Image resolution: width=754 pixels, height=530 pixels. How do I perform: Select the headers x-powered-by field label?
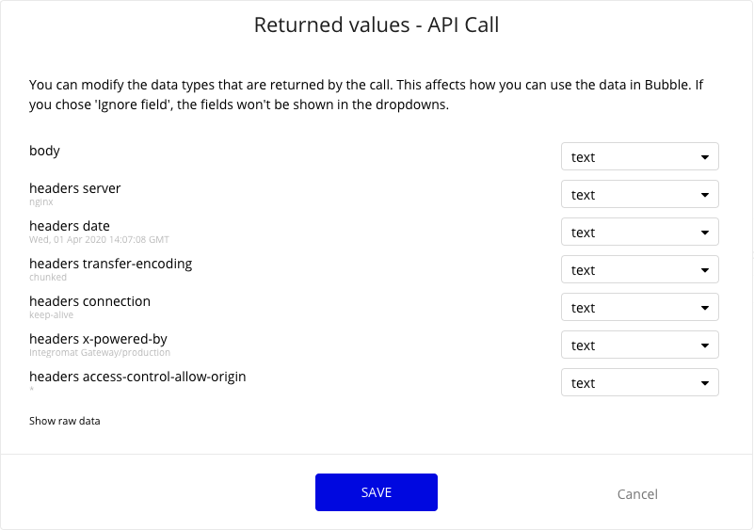coord(98,339)
